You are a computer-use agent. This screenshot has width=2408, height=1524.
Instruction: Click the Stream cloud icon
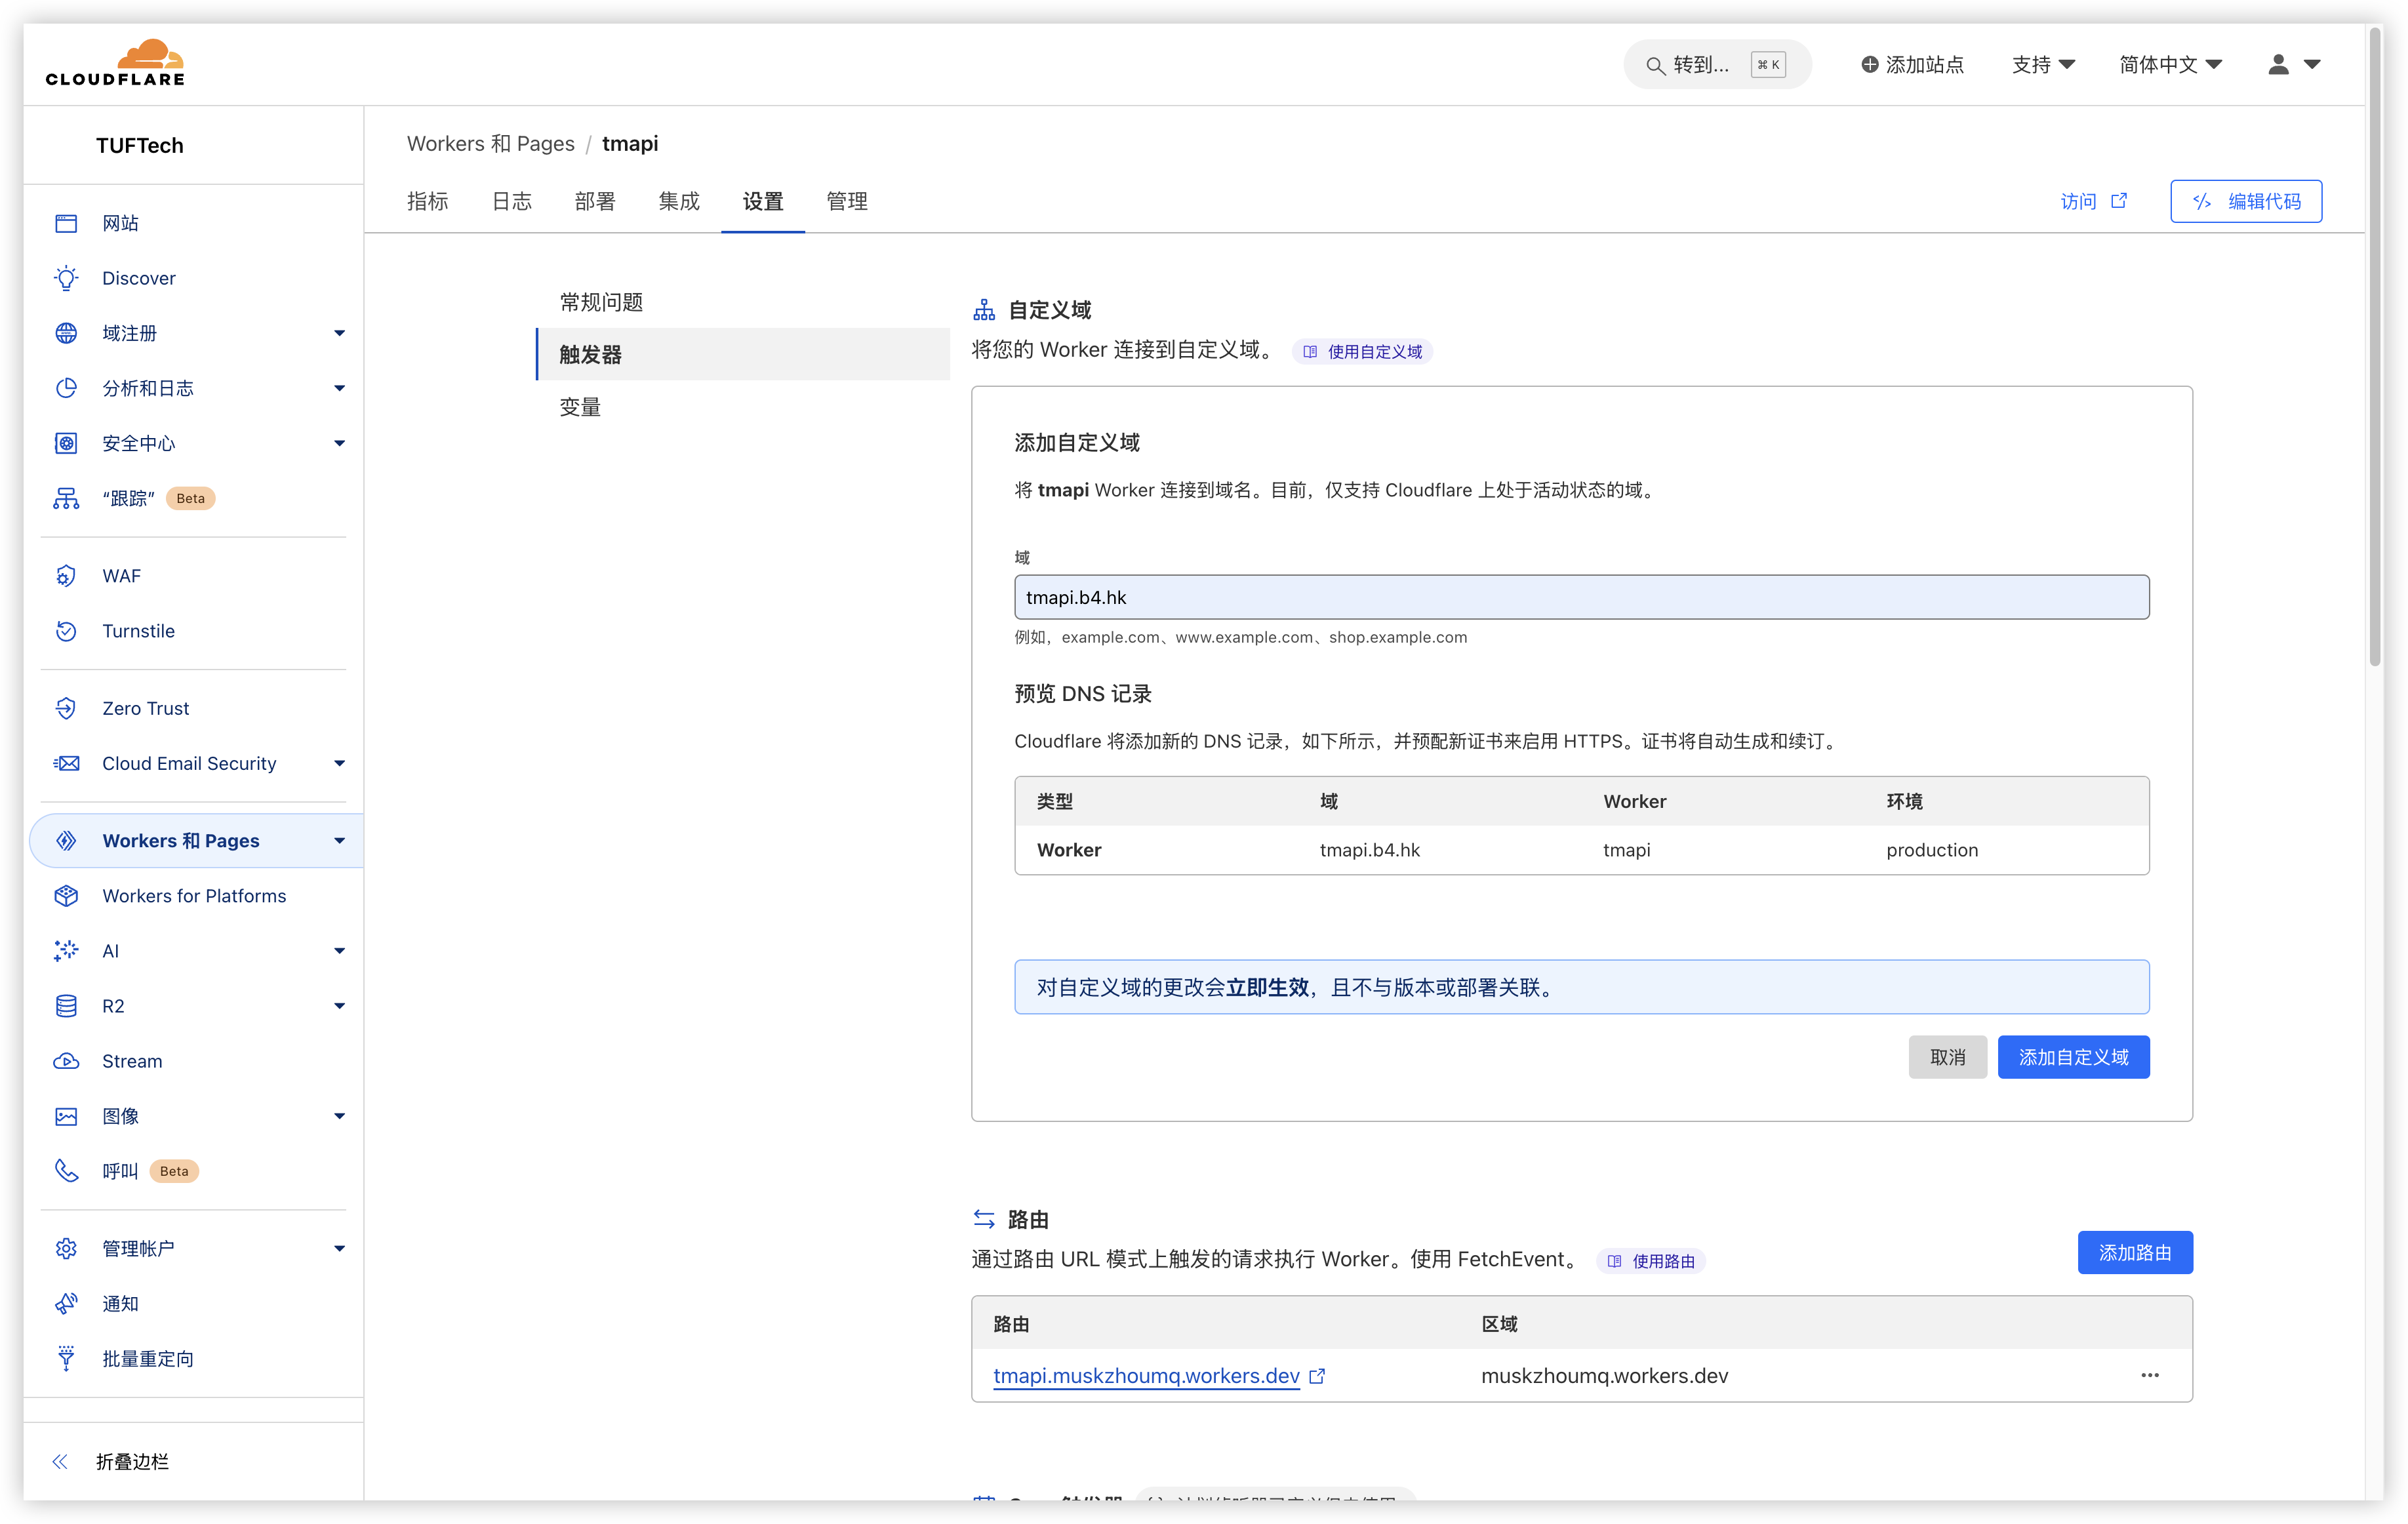(66, 1061)
